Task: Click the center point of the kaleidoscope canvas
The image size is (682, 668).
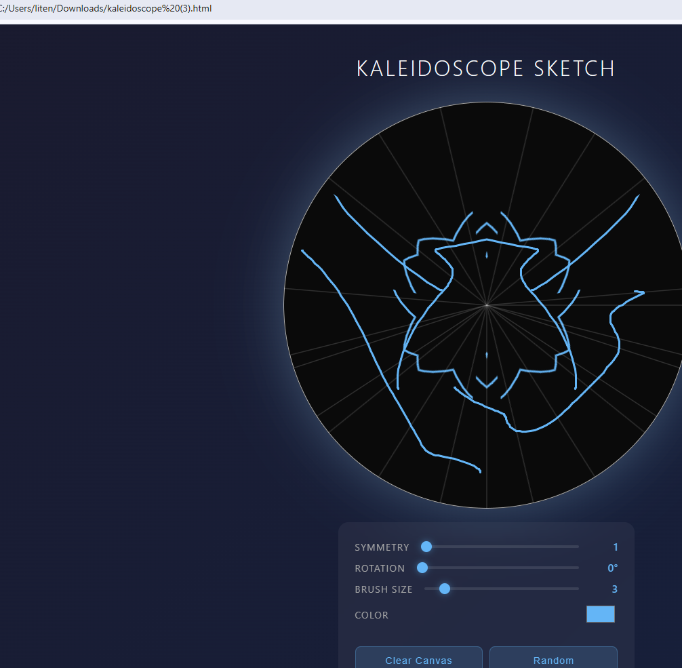Action: [x=487, y=305]
